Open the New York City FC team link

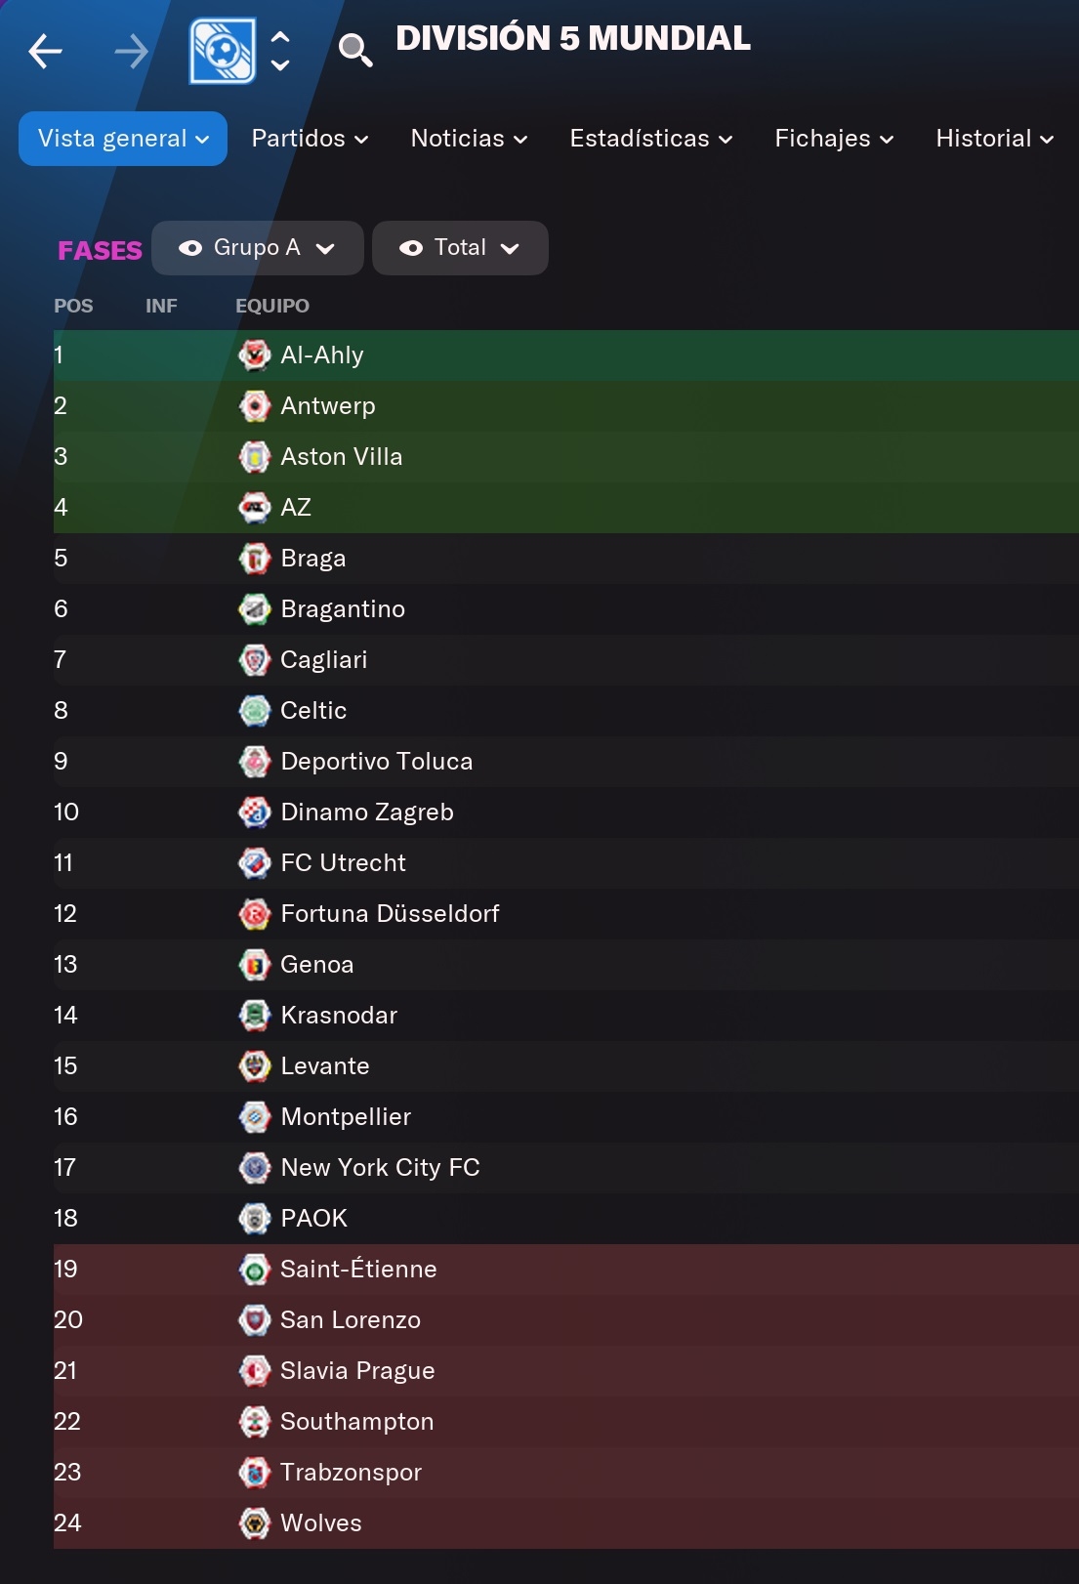pos(380,1168)
